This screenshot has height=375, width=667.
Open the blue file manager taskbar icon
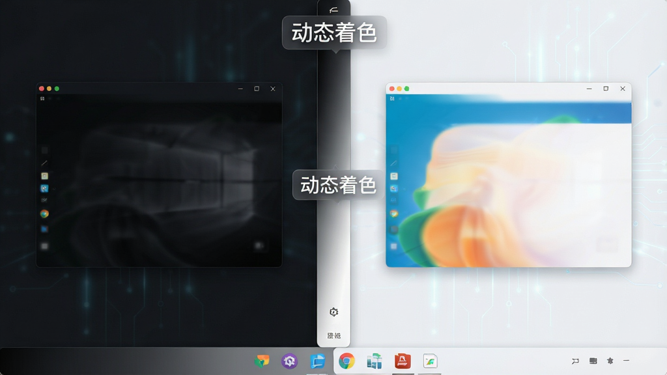pyautogui.click(x=318, y=361)
